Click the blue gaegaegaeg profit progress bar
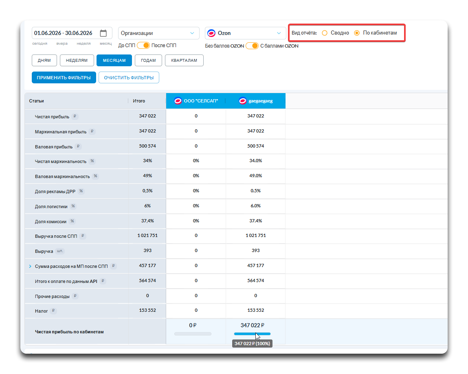468x374 pixels. coord(252,334)
